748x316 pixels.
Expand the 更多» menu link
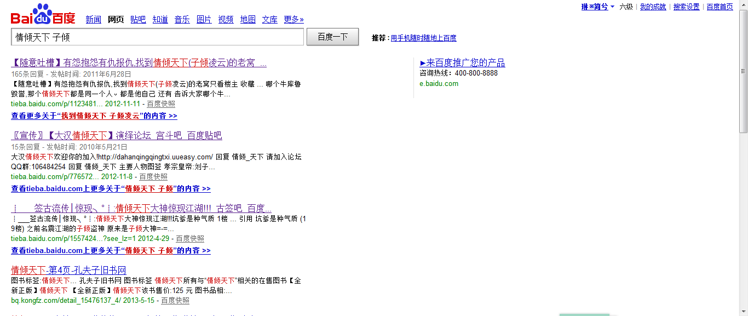pyautogui.click(x=294, y=19)
